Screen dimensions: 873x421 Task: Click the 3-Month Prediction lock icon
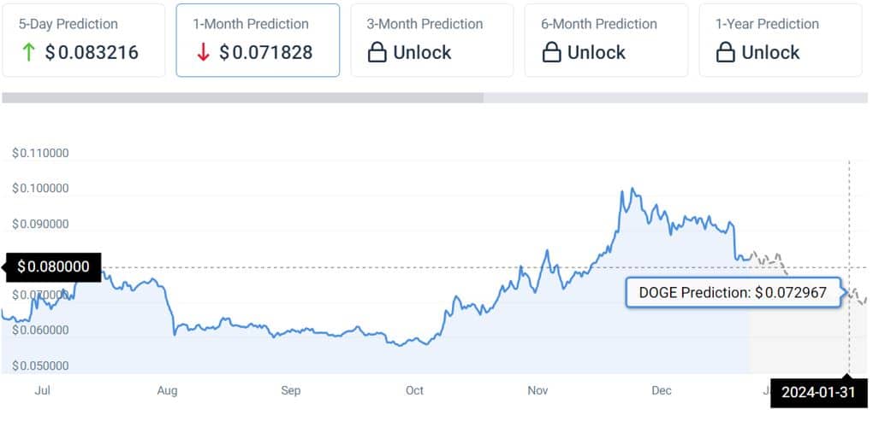(377, 53)
